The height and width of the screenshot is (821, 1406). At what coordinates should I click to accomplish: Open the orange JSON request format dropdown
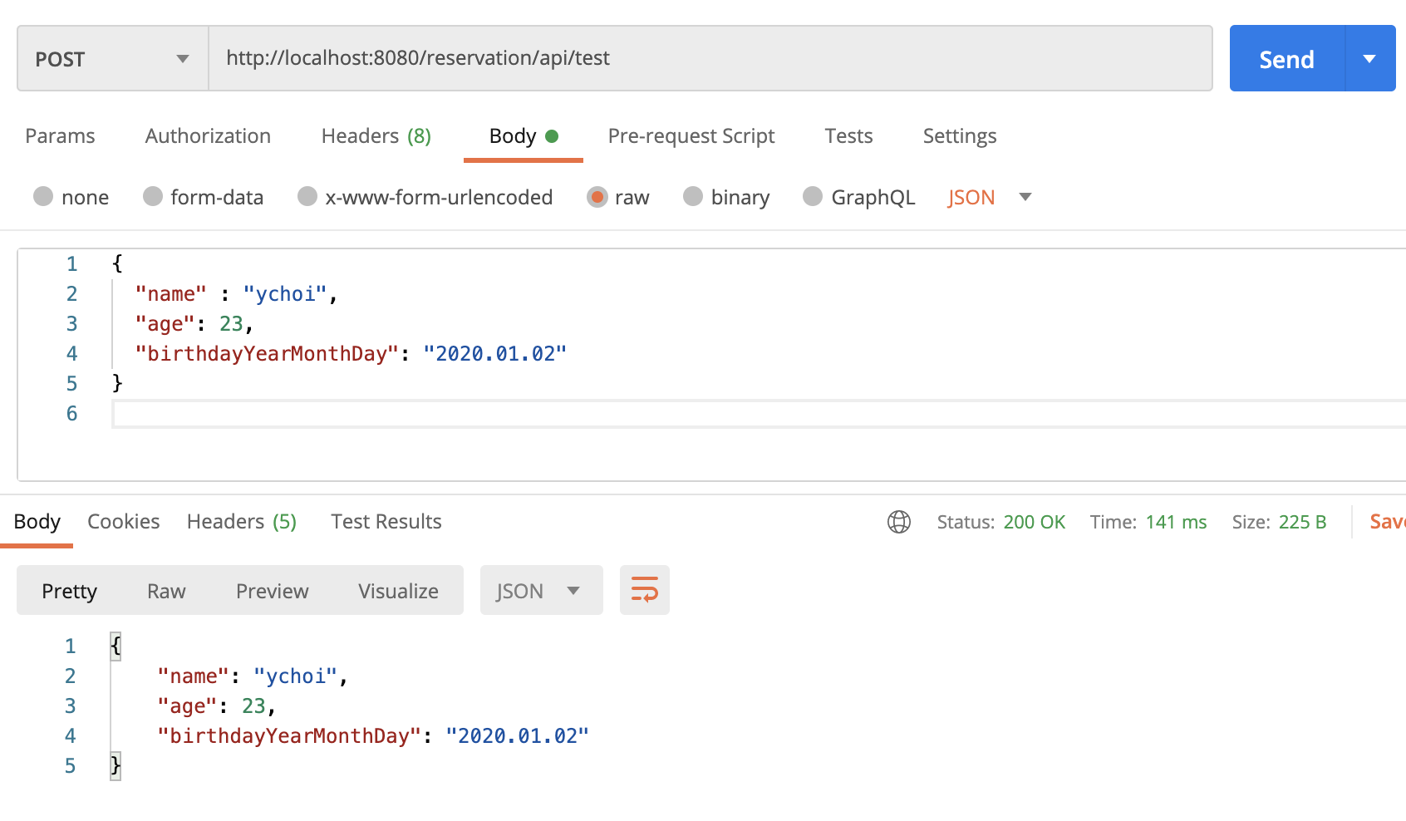[990, 197]
